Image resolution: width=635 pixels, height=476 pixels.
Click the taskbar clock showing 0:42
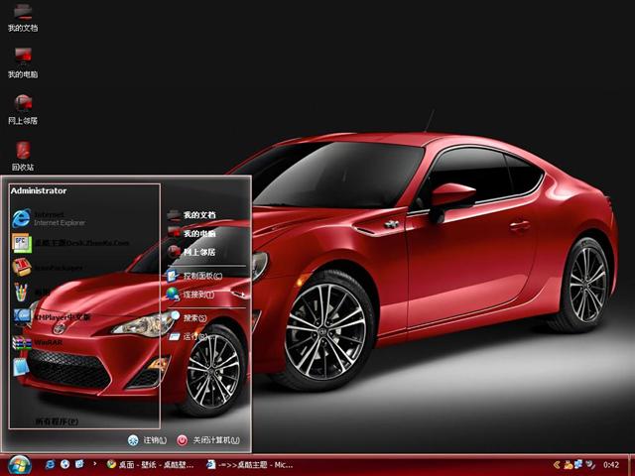point(612,464)
